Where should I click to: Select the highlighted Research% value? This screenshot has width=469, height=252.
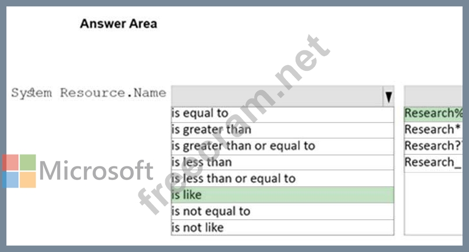pos(434,114)
